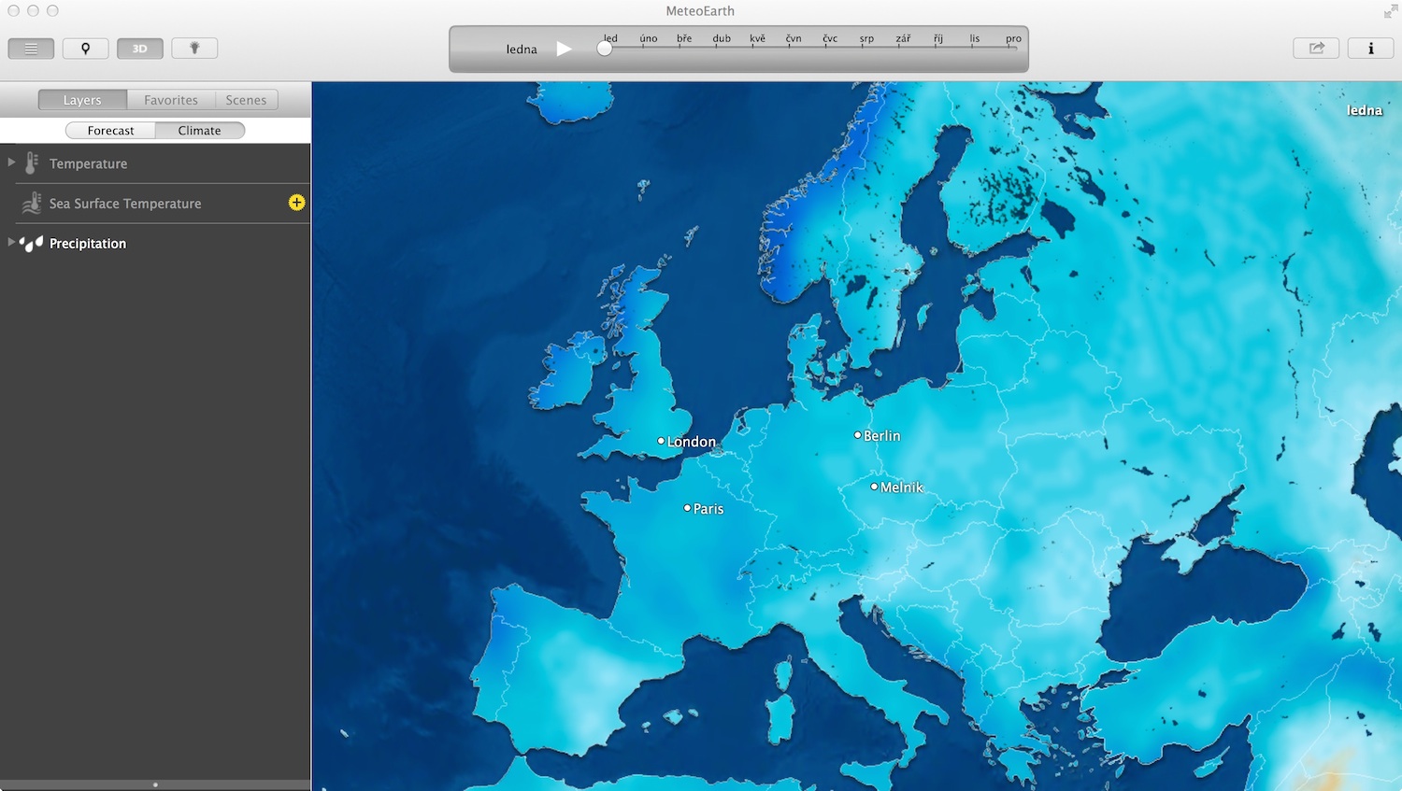
Task: Select the Layers tab
Action: (82, 100)
